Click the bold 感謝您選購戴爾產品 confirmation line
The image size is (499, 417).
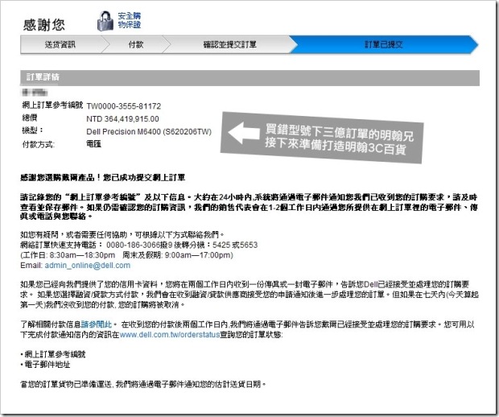(102, 177)
